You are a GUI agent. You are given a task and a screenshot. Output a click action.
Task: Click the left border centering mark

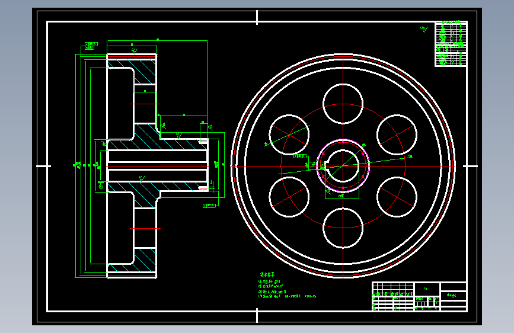tap(44, 166)
